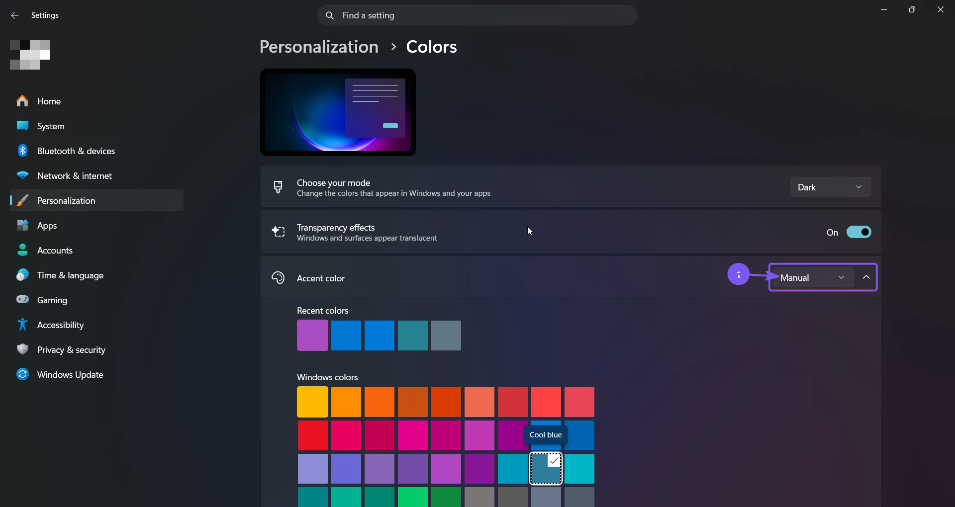955x507 pixels.
Task: Click the Windows Update refresh icon
Action: 22,374
